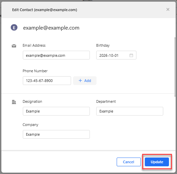Click the example@example.com contact name heading
Viewport: 177px width, 174px height.
51,28
